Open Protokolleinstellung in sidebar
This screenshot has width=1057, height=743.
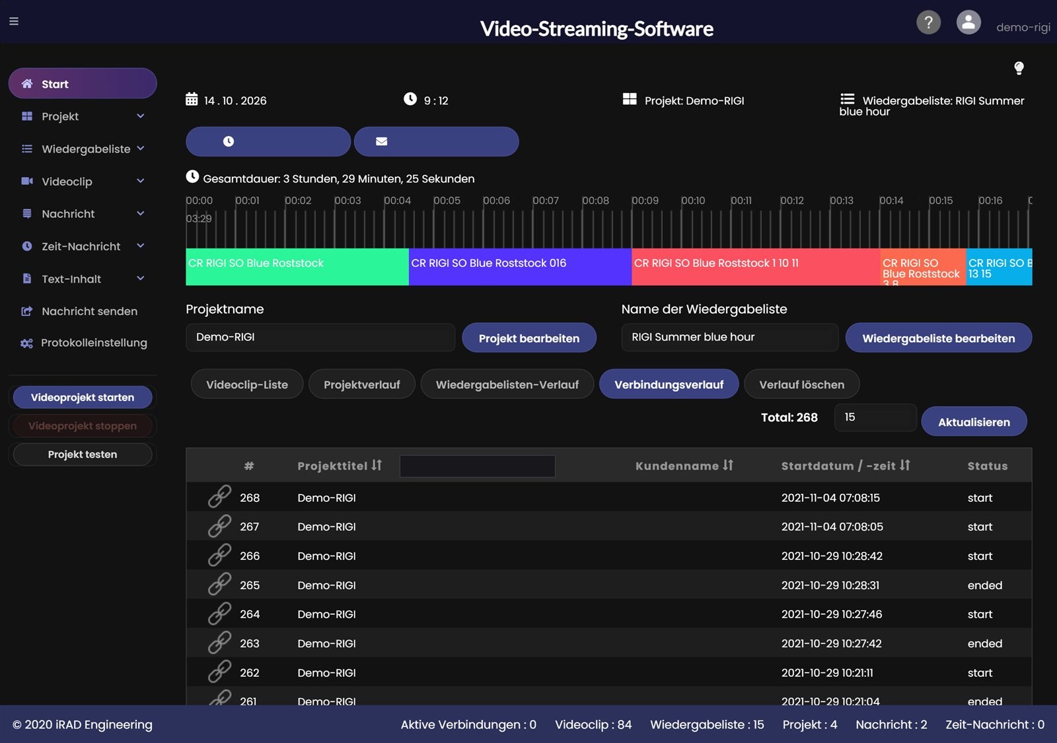pos(83,343)
